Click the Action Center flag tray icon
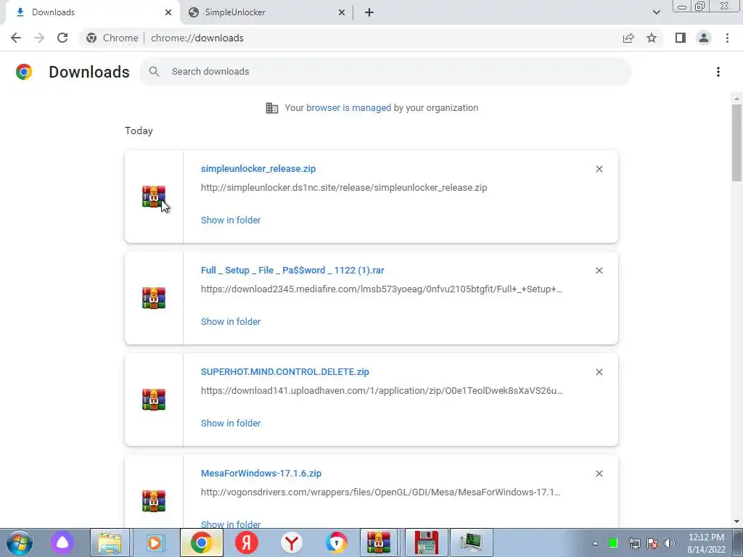 click(x=652, y=543)
